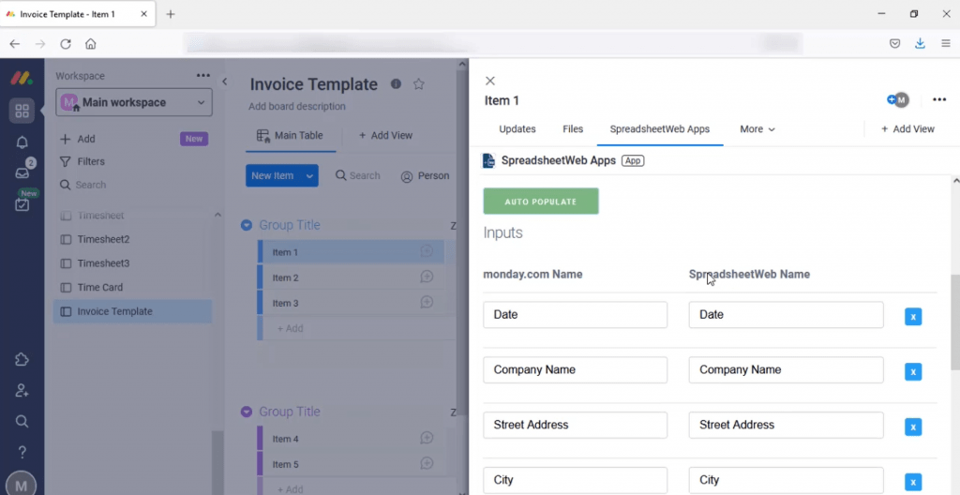Viewport: 960px width, 495px height.
Task: Open the Workspace three-dots menu
Action: coord(203,75)
